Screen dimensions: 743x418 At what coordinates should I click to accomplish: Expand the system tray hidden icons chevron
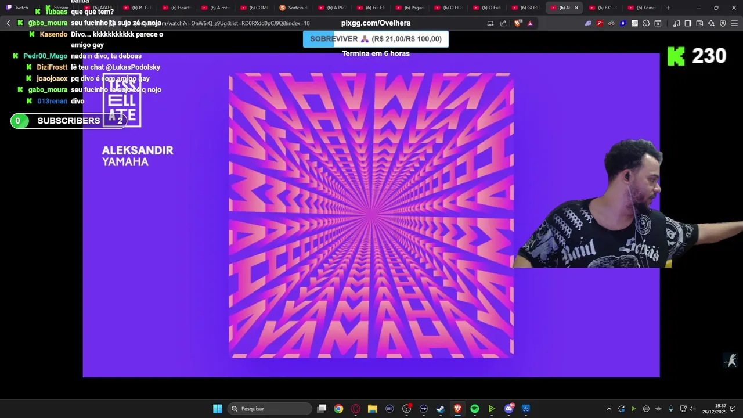(608, 409)
